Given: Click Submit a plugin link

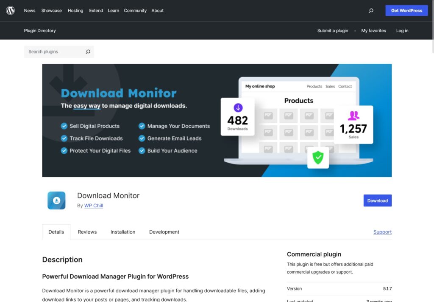Looking at the screenshot, I should tap(333, 31).
